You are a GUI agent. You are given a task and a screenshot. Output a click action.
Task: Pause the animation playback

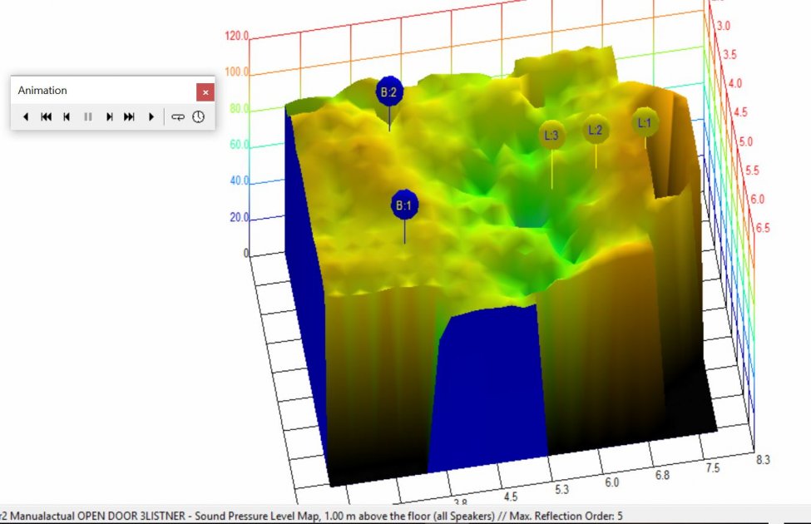pyautogui.click(x=87, y=117)
